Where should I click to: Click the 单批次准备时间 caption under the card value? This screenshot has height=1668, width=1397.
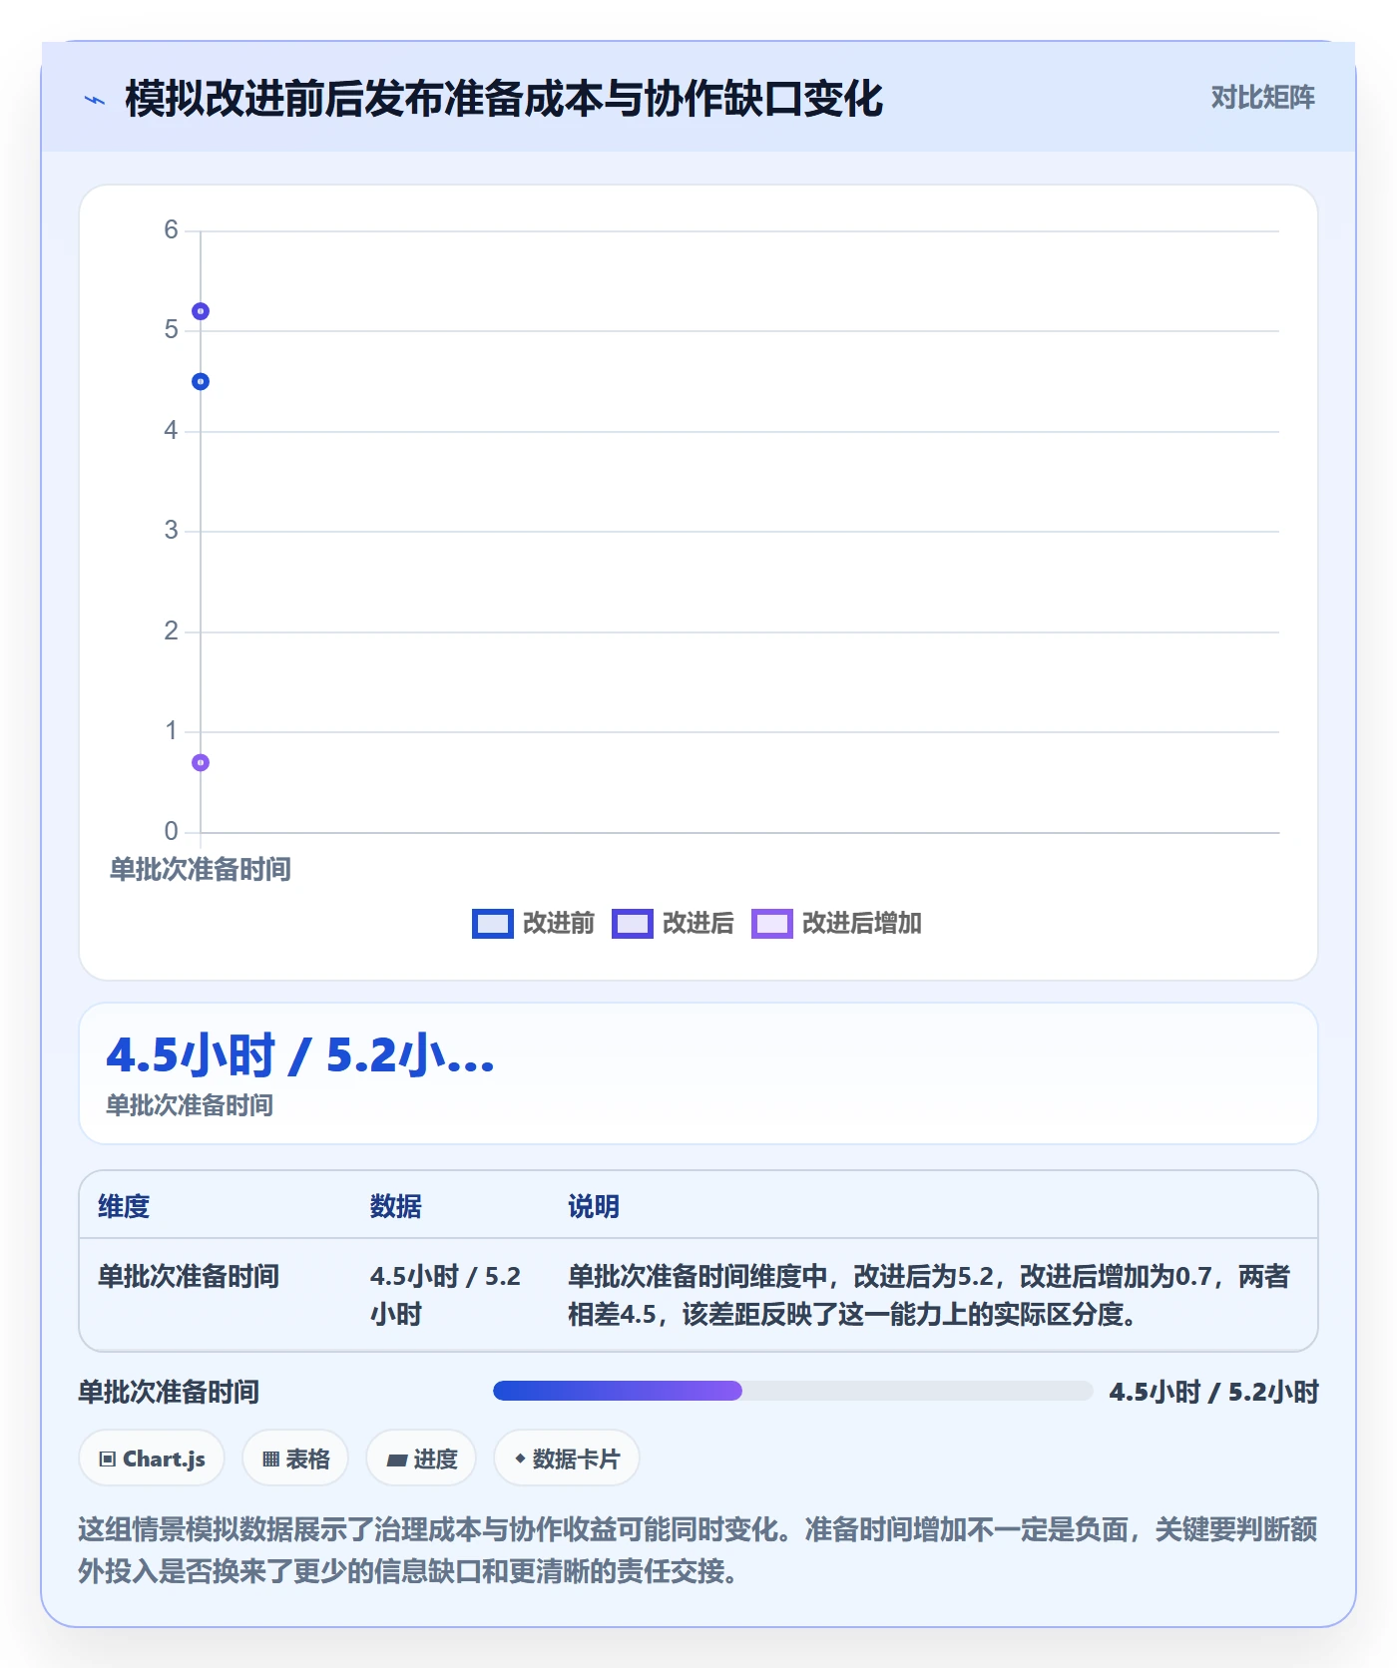click(190, 1105)
